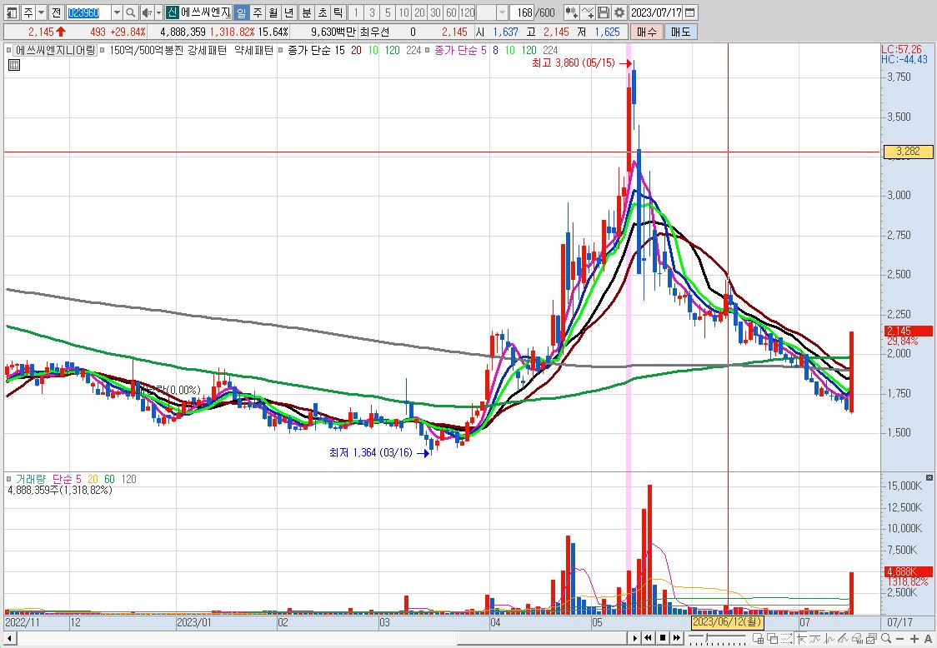Click the stock code input field 023960
Screen dimensions: 937x648
pyautogui.click(x=88, y=12)
